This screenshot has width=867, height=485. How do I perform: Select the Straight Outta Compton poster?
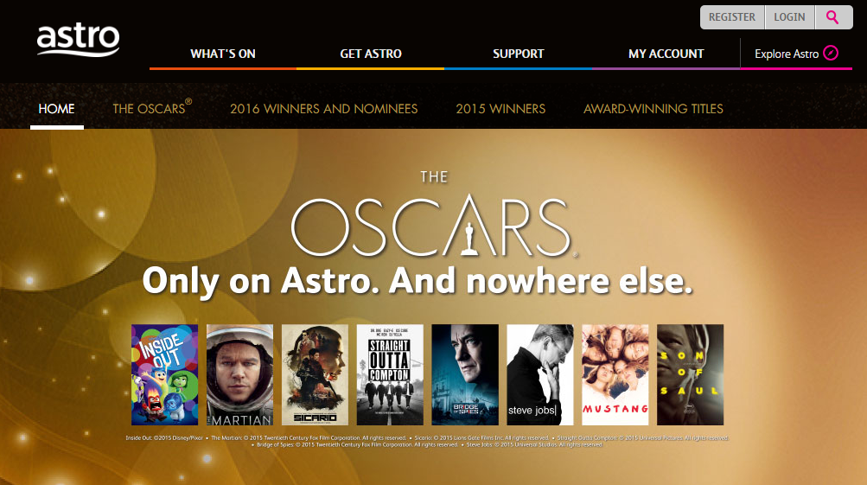coord(390,375)
